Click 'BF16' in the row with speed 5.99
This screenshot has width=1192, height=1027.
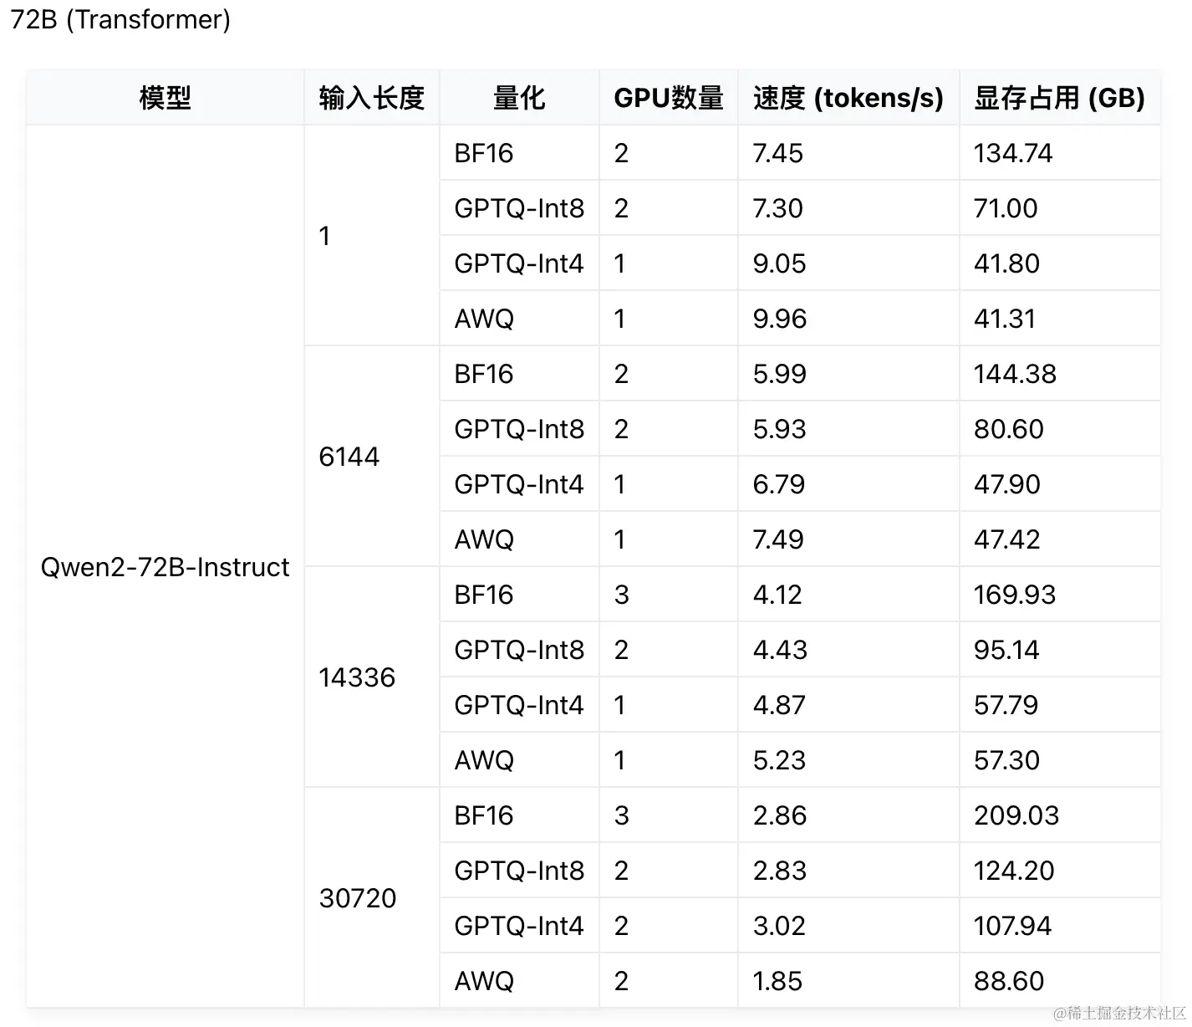pos(483,374)
